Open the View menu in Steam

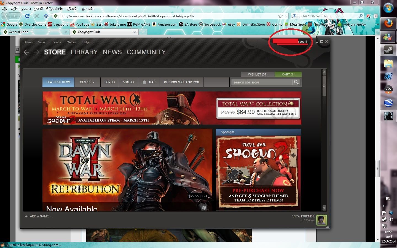42,42
